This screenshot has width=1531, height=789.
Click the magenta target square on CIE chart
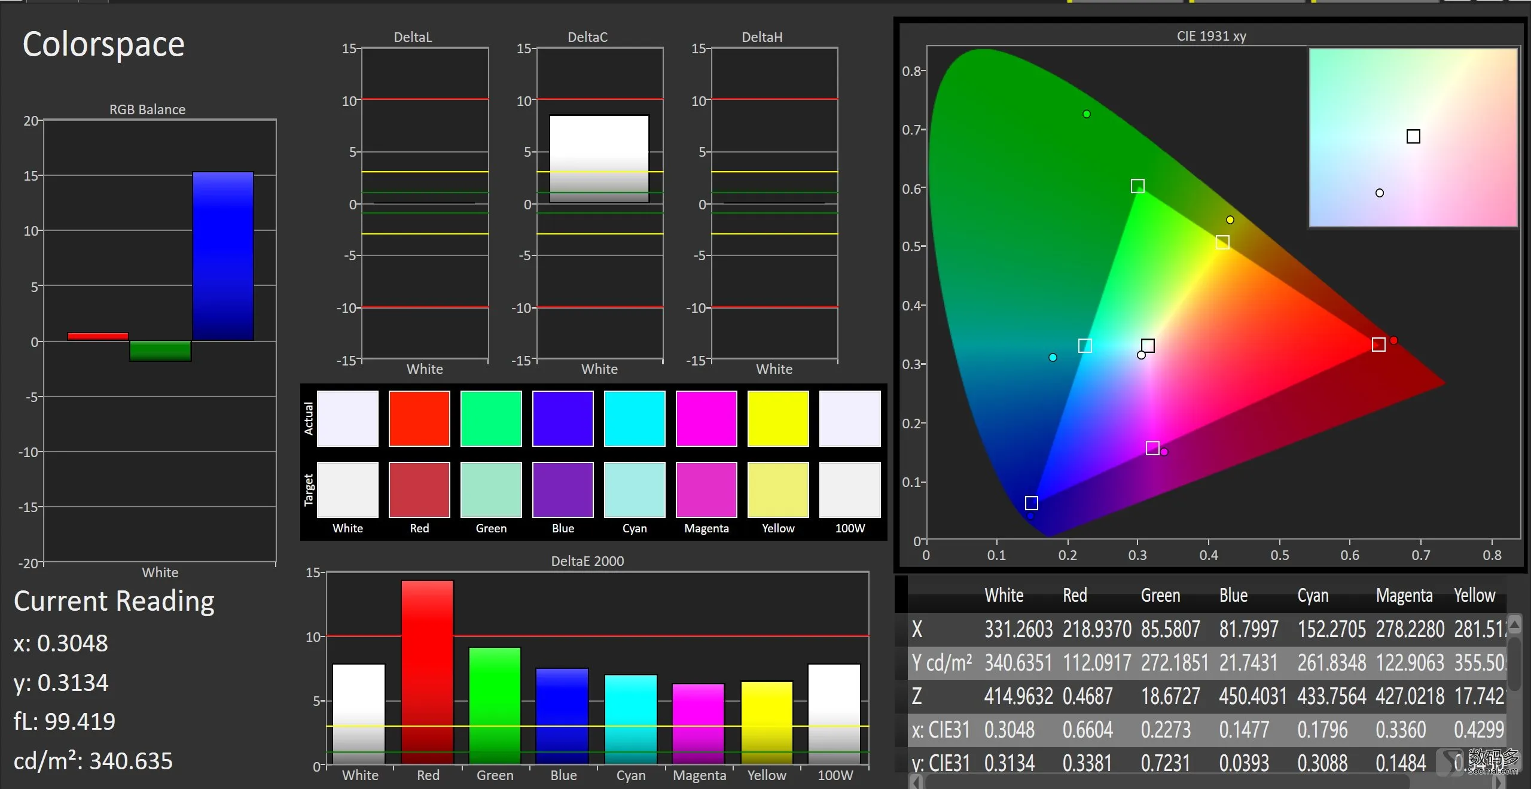1152,447
